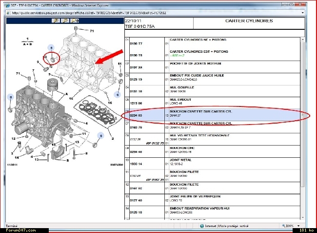317x233 pixels.
Task: Click the parts list scroll-down arrow
Action: click(x=303, y=217)
